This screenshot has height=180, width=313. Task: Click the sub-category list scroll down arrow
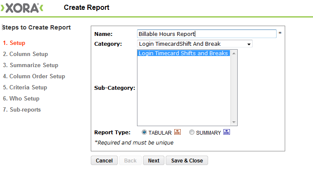pos(234,122)
